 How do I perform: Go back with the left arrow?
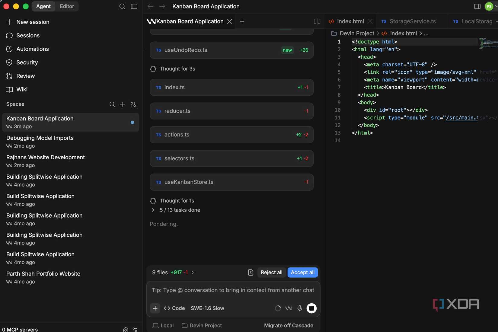point(150,6)
